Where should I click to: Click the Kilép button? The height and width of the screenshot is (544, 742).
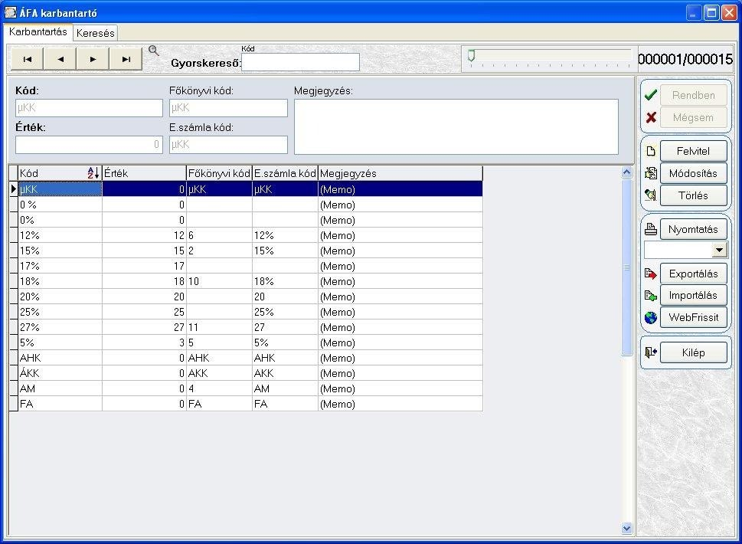coord(693,352)
